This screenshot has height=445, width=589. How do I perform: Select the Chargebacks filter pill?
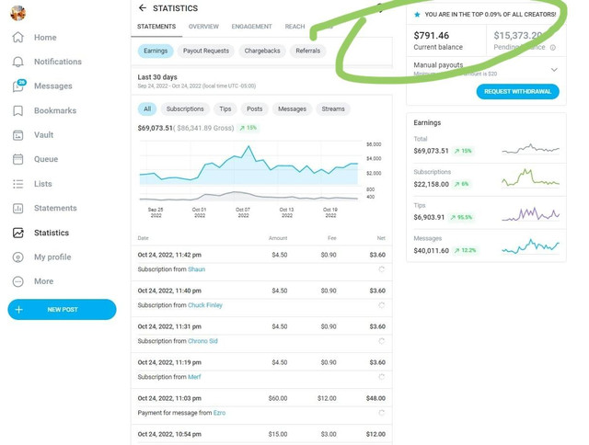coord(262,51)
